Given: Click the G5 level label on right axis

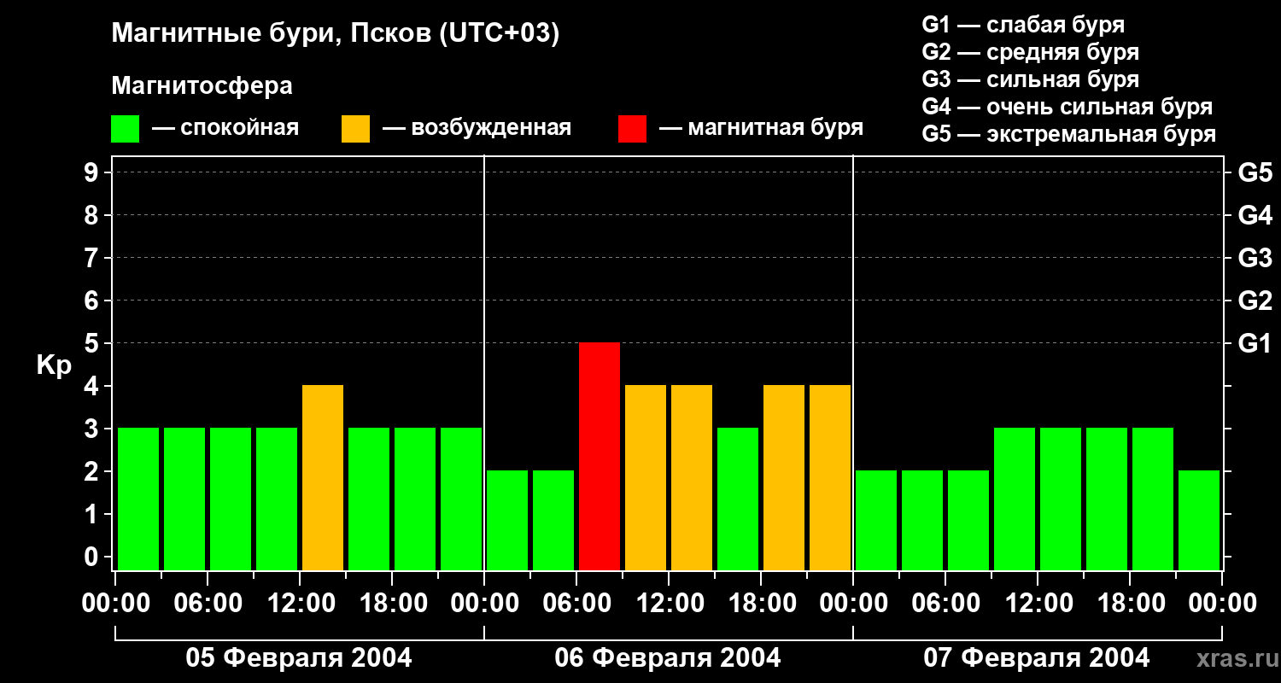Looking at the screenshot, I should click(x=1255, y=172).
